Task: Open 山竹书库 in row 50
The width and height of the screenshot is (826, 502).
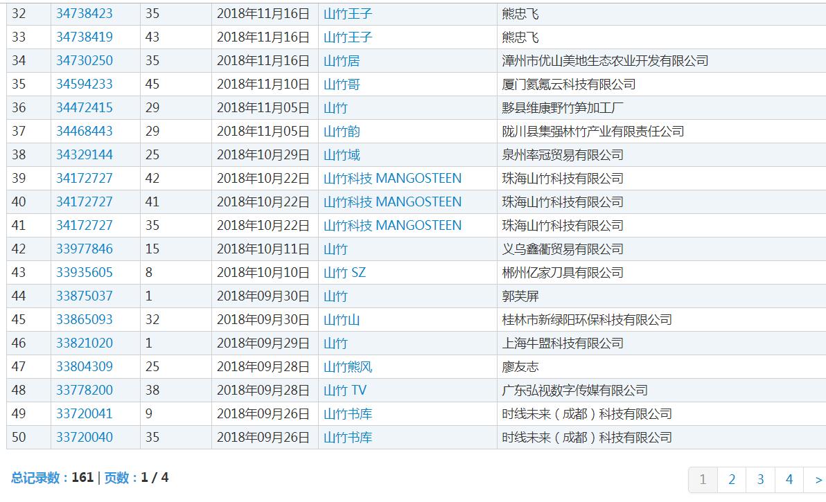Action: coord(348,438)
